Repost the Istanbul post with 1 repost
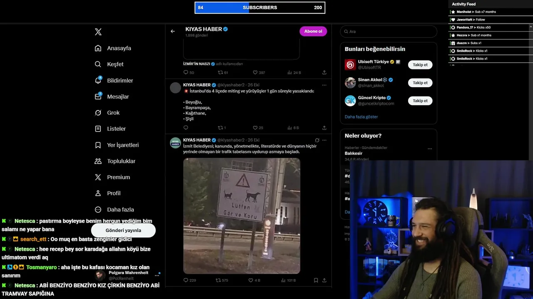The width and height of the screenshot is (533, 299). tap(222, 127)
